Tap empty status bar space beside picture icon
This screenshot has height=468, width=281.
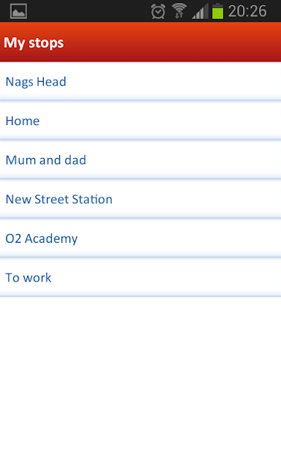click(88, 11)
